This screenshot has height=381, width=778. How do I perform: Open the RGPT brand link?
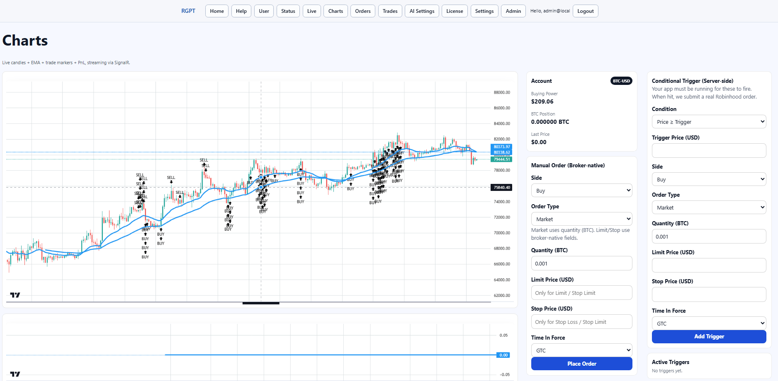188,11
